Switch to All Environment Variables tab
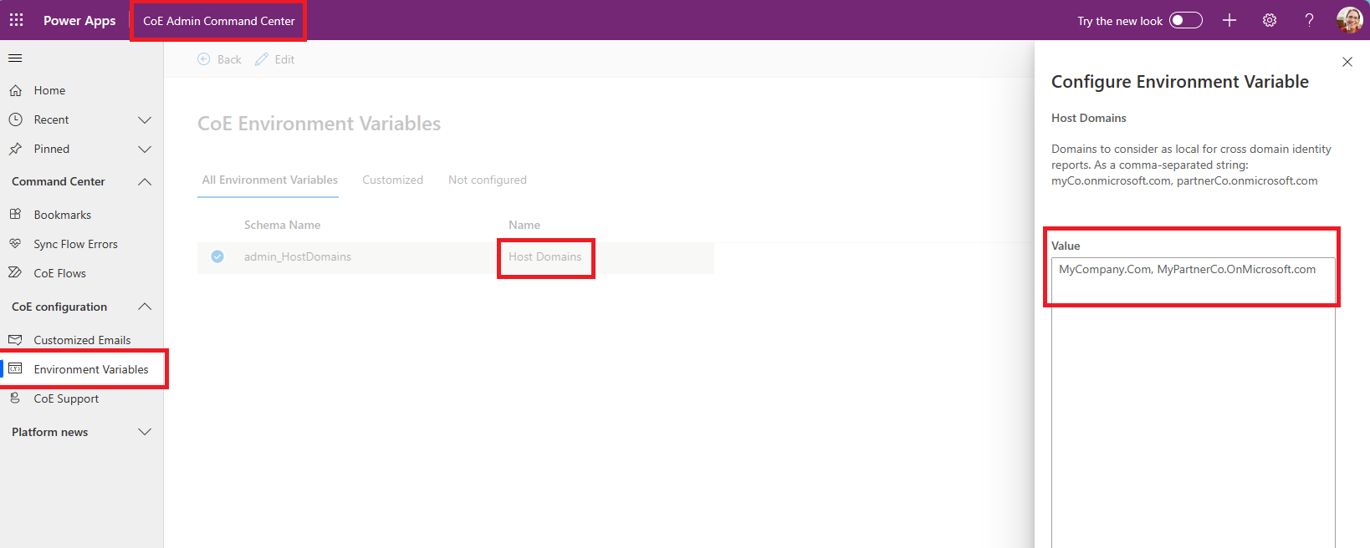1370x548 pixels. click(269, 180)
